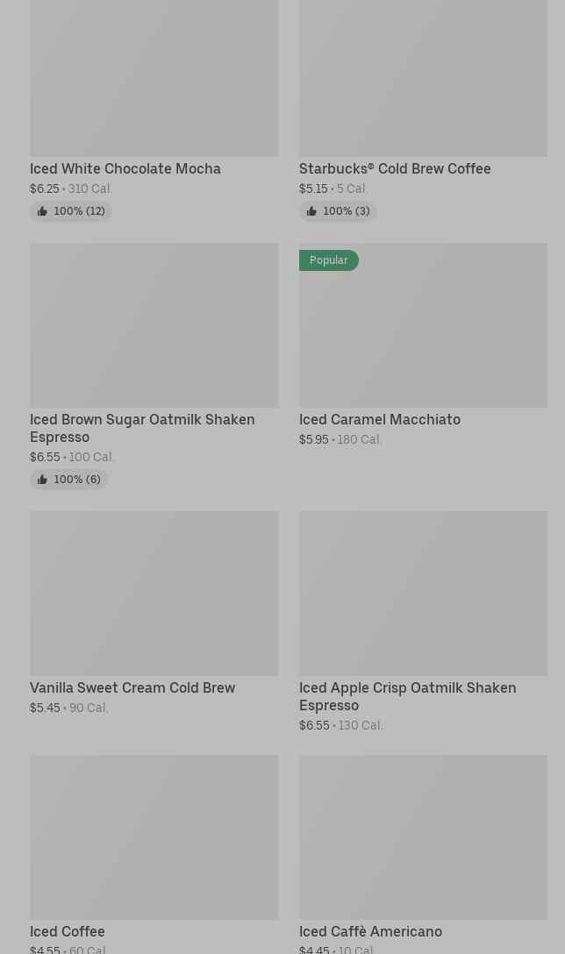
Task: Click thumbs-up icon under Iced White Chocolate Mocha
Action: tap(42, 211)
